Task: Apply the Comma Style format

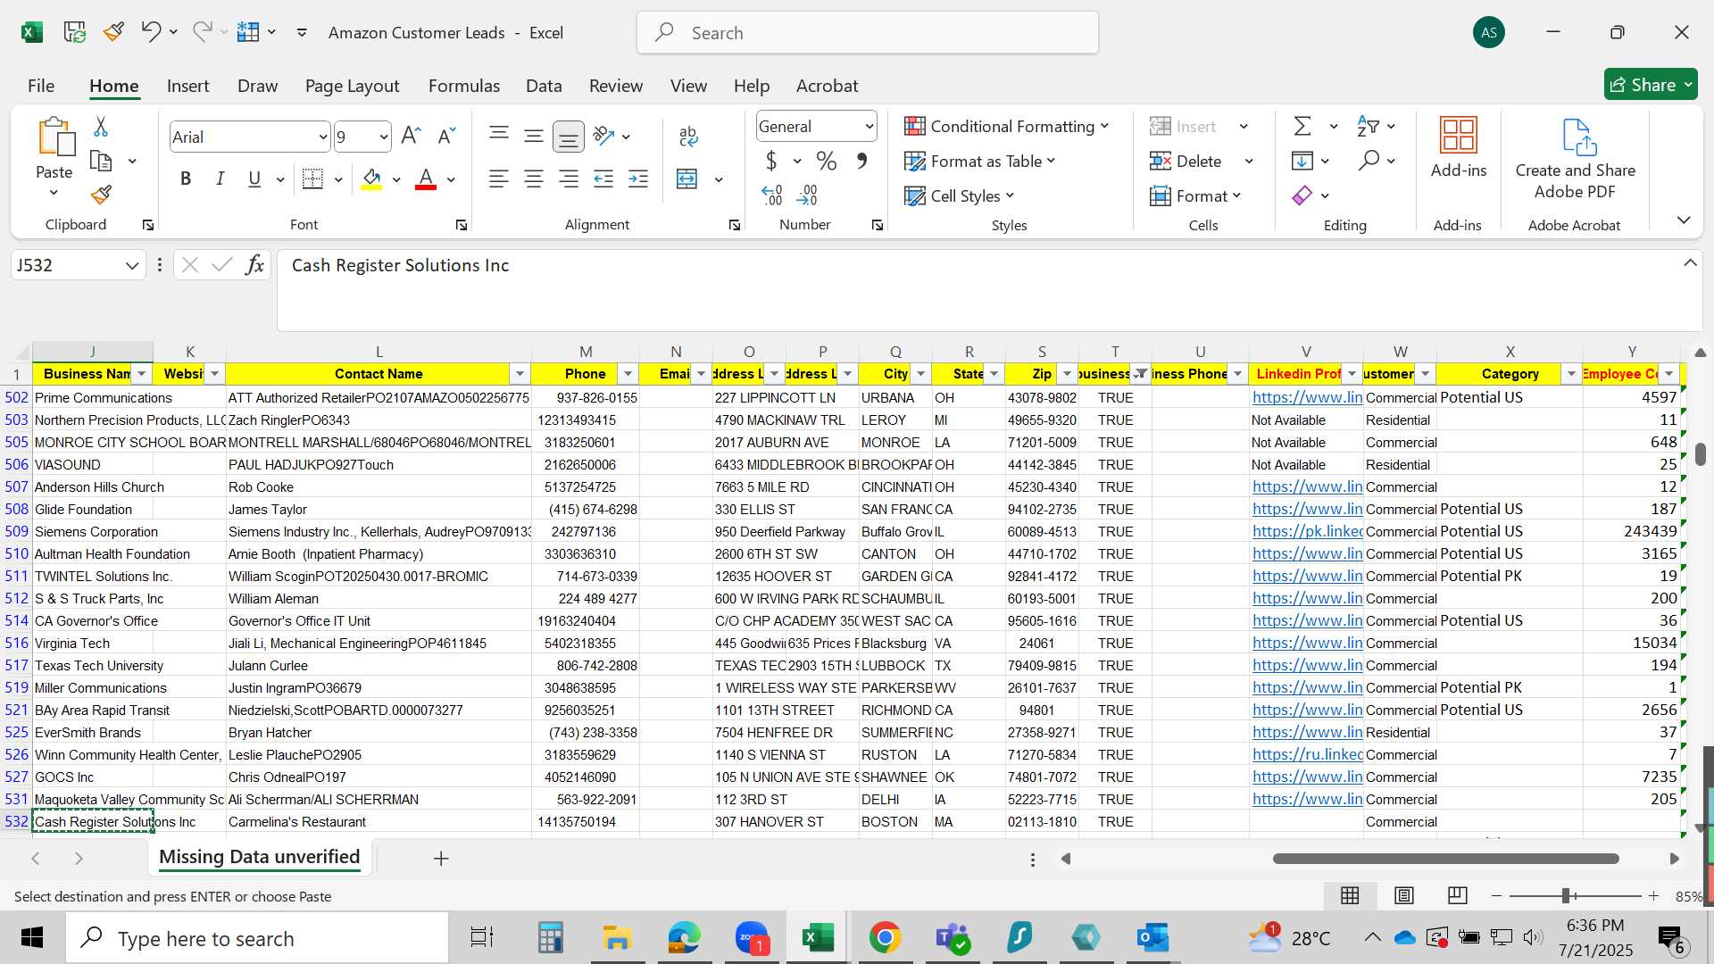Action: pyautogui.click(x=861, y=162)
